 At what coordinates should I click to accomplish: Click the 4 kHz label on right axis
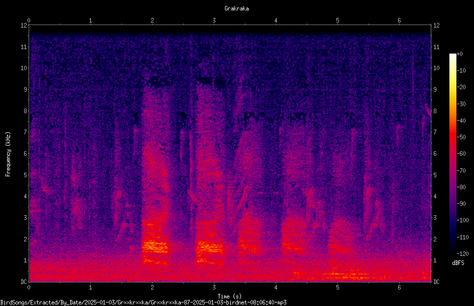[x=435, y=196]
